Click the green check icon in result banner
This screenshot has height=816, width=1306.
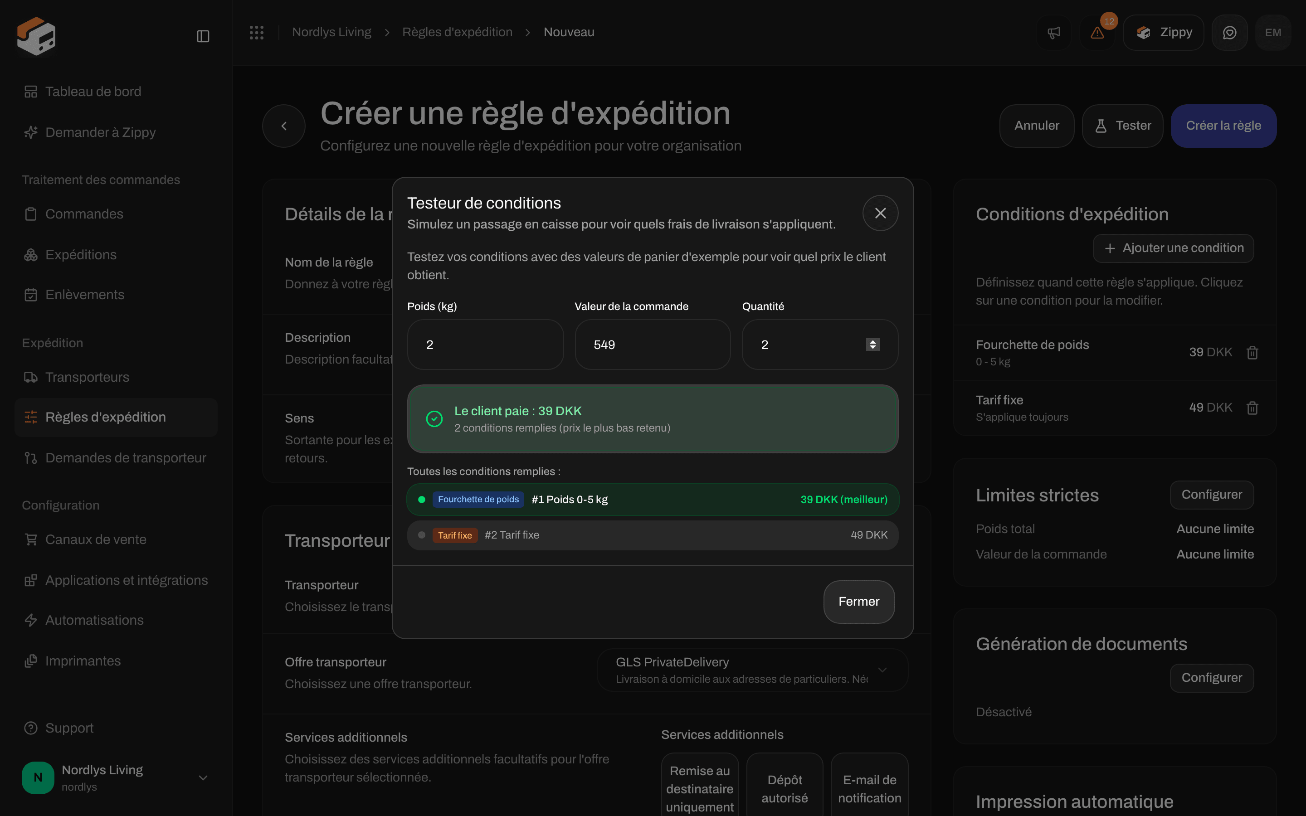[434, 419]
